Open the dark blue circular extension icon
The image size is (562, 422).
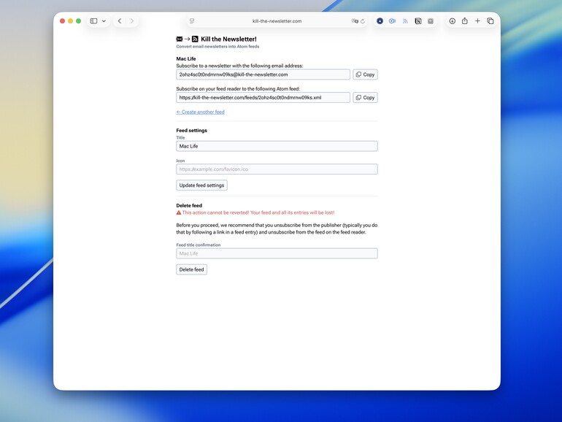(x=380, y=21)
